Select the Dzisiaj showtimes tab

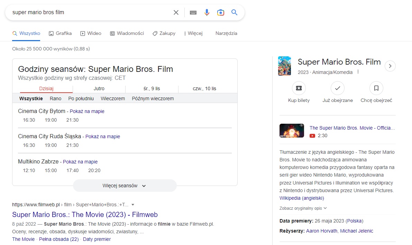[x=46, y=88]
